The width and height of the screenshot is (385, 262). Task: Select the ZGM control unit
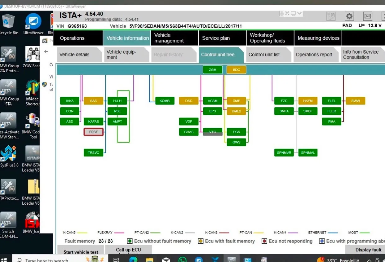[213, 70]
